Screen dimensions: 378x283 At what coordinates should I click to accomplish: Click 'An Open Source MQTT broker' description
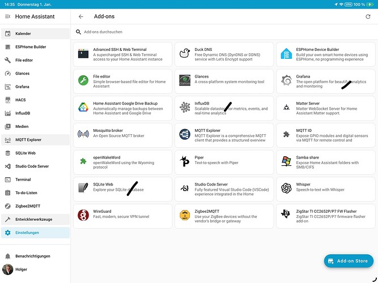[118, 136]
